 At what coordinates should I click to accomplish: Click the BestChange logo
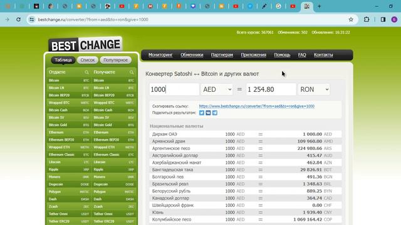pos(85,44)
